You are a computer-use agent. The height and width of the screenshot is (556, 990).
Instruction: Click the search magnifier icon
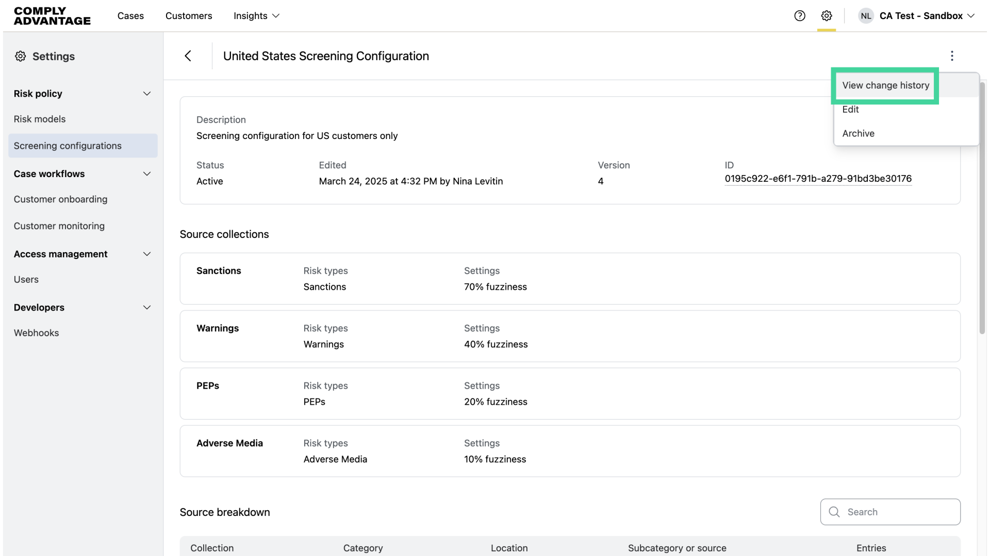pos(834,512)
